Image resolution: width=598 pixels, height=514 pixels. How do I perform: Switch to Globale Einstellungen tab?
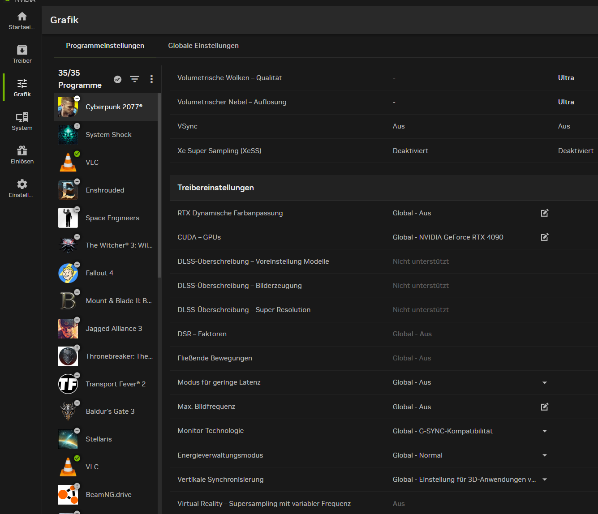pyautogui.click(x=203, y=46)
